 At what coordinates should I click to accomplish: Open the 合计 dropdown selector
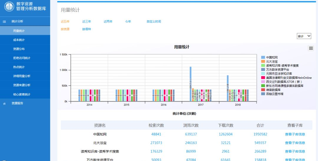(304, 36)
